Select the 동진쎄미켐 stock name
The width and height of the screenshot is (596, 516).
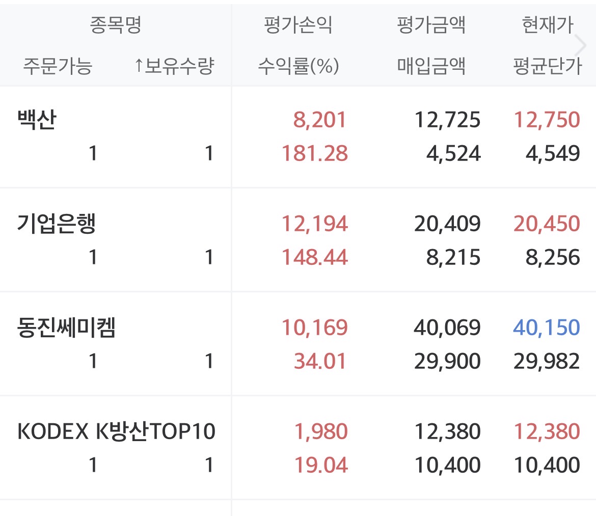pos(67,328)
